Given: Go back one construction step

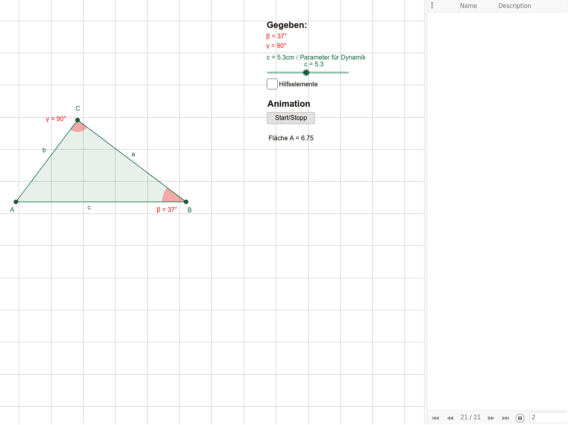Looking at the screenshot, I should pos(450,418).
